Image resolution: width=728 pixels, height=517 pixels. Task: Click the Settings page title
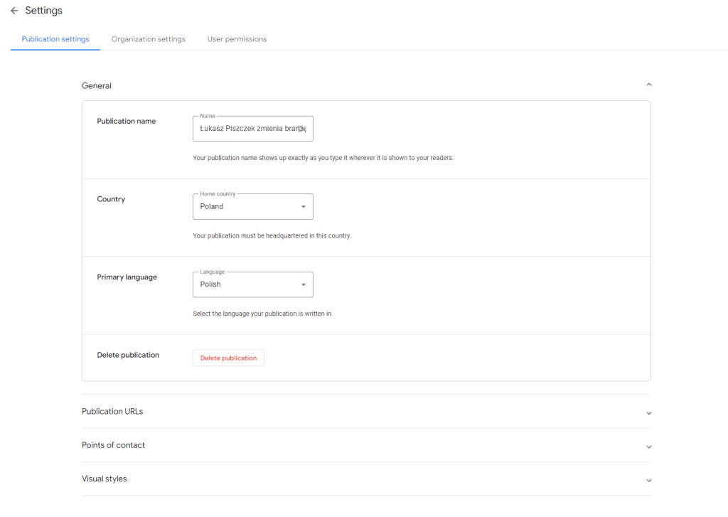pos(44,11)
